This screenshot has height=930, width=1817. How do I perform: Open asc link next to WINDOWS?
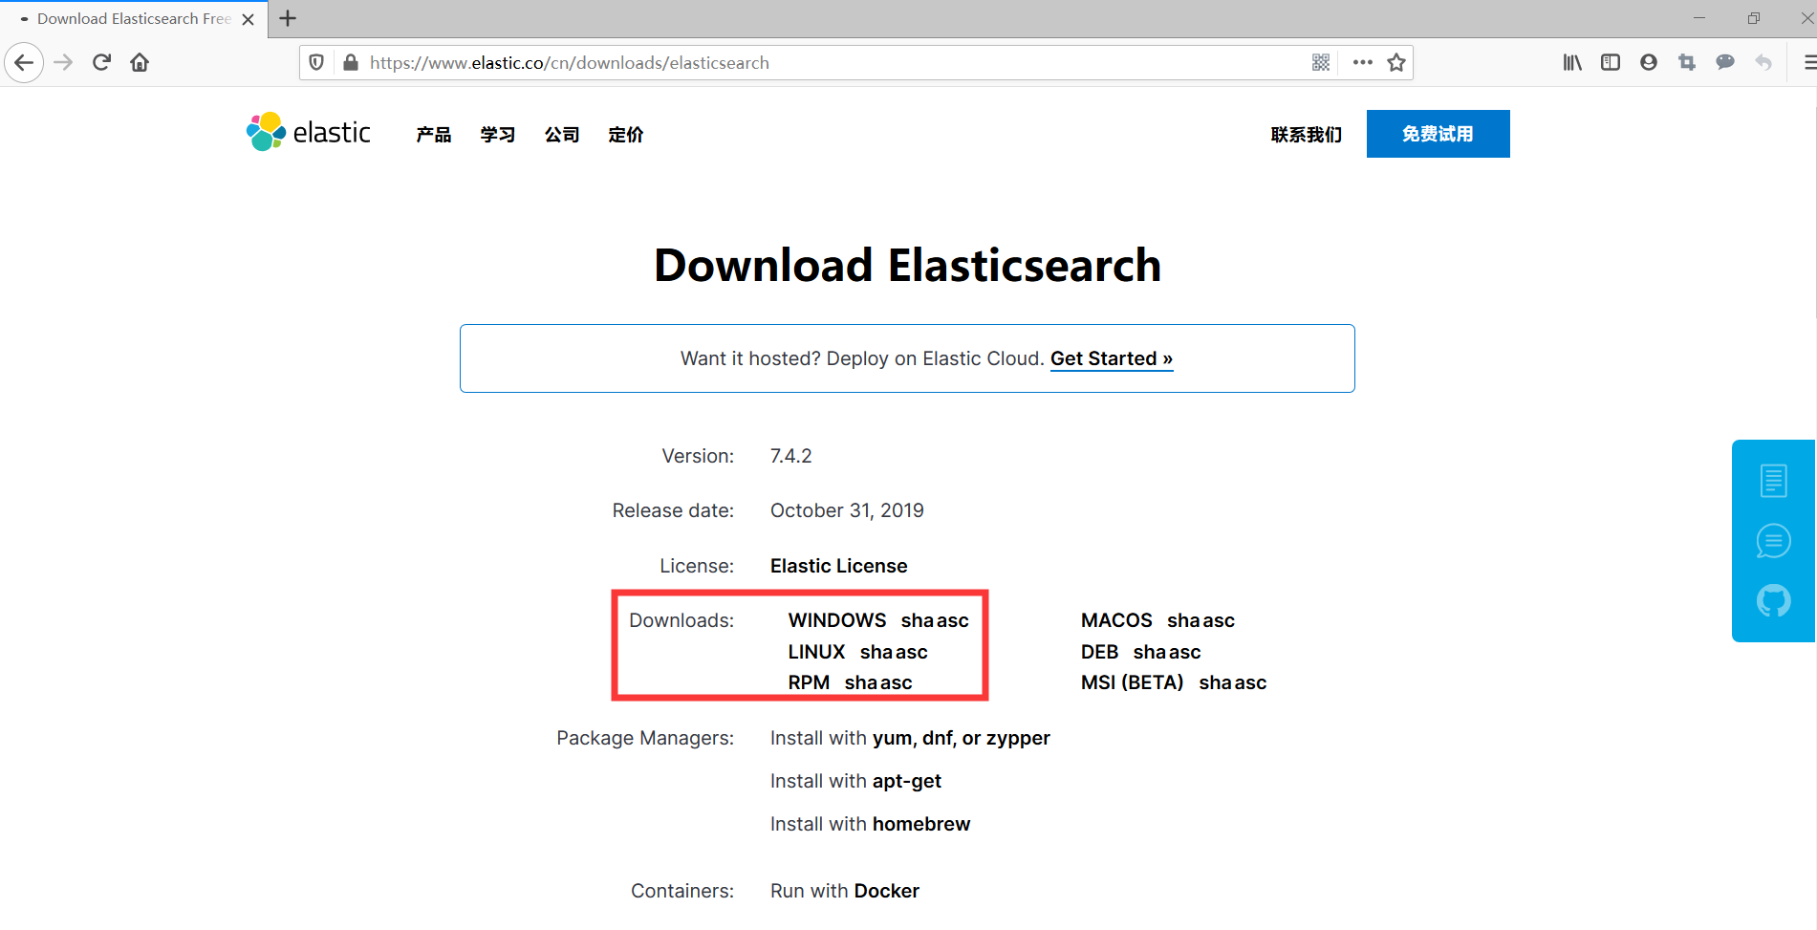pos(953,620)
